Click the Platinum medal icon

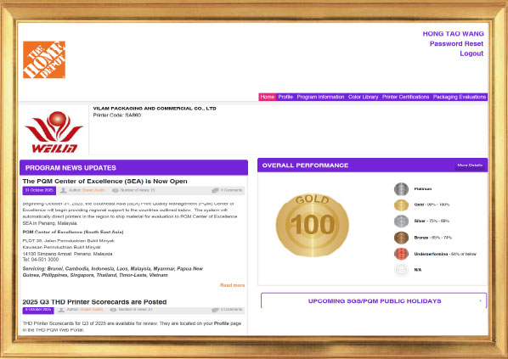[401, 189]
